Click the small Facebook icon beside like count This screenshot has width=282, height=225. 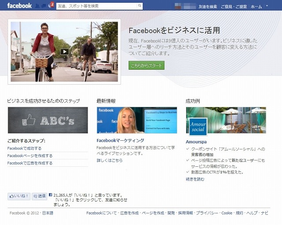51,195
